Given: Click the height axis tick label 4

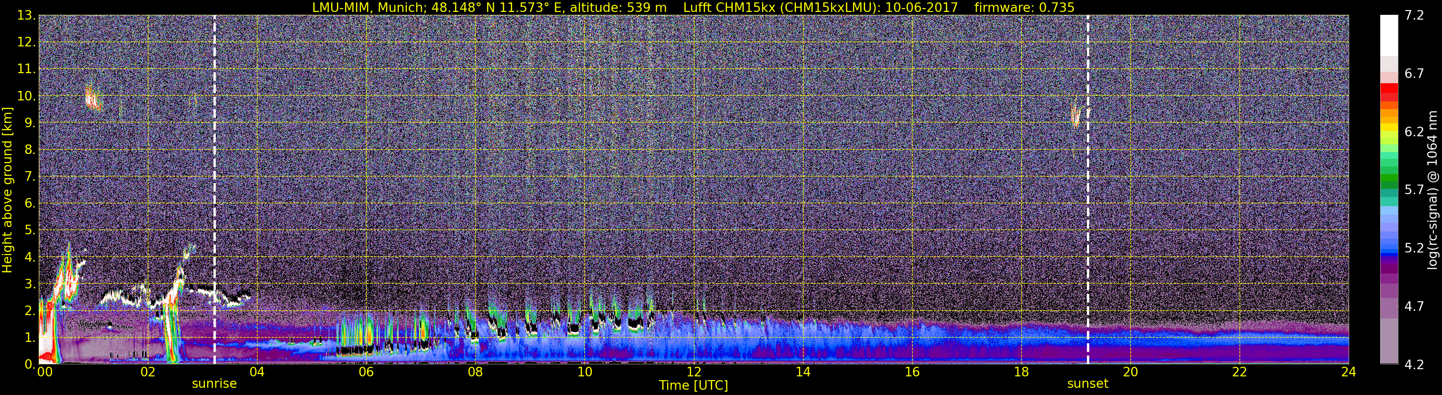Looking at the screenshot, I should 30,257.
